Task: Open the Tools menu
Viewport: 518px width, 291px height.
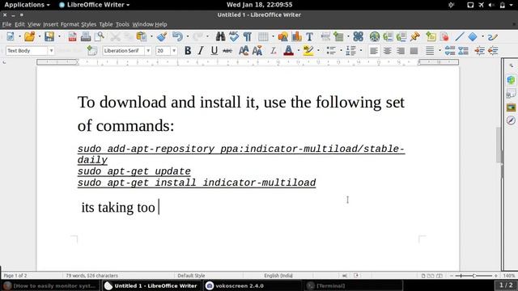Action: click(122, 24)
